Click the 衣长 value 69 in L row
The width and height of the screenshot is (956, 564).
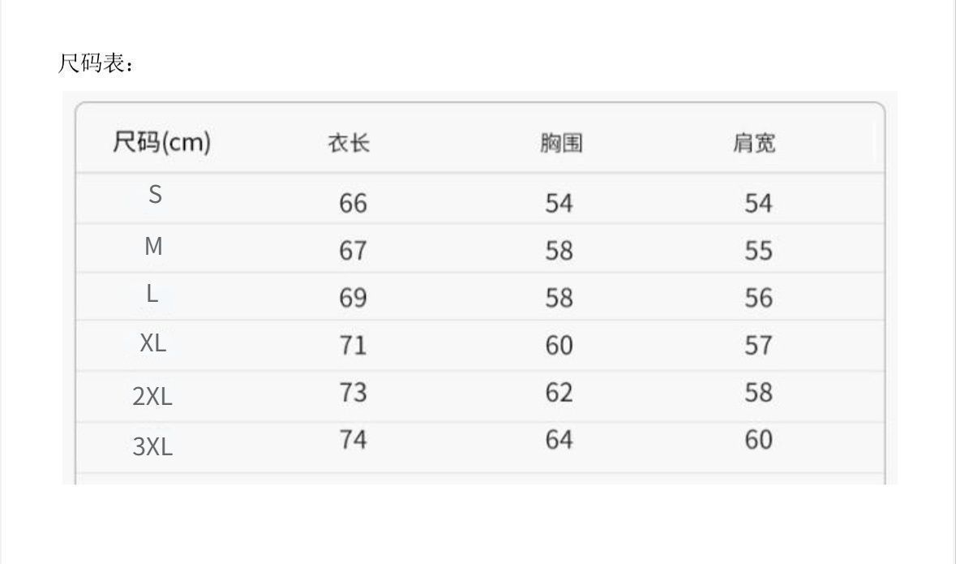click(353, 298)
